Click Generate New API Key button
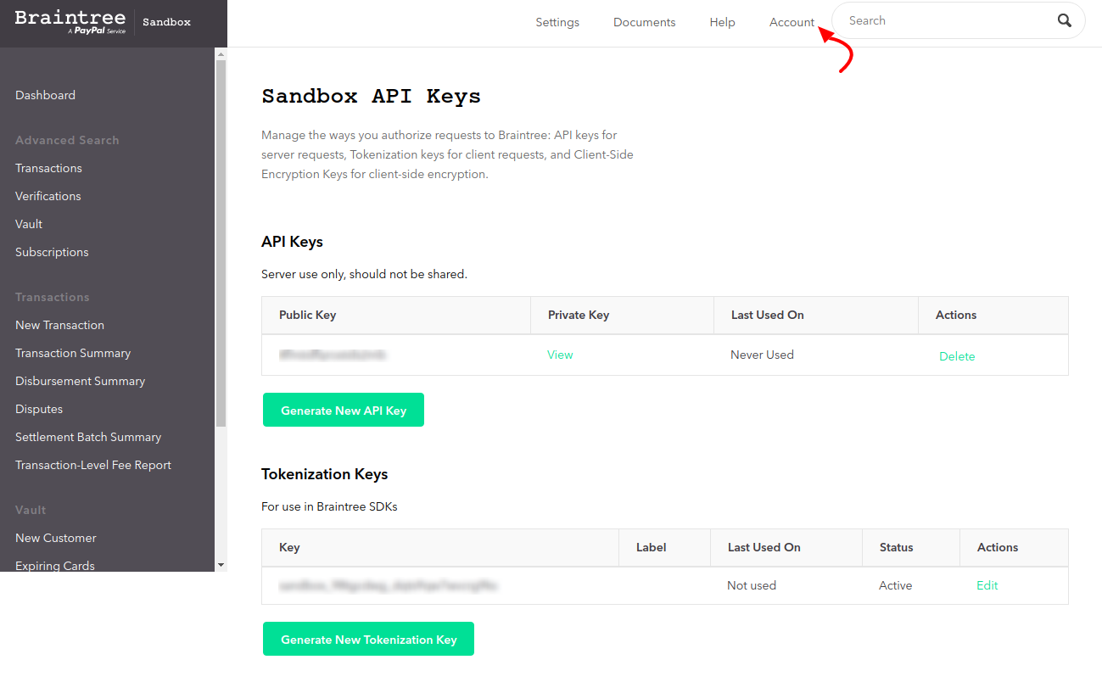 coord(344,410)
